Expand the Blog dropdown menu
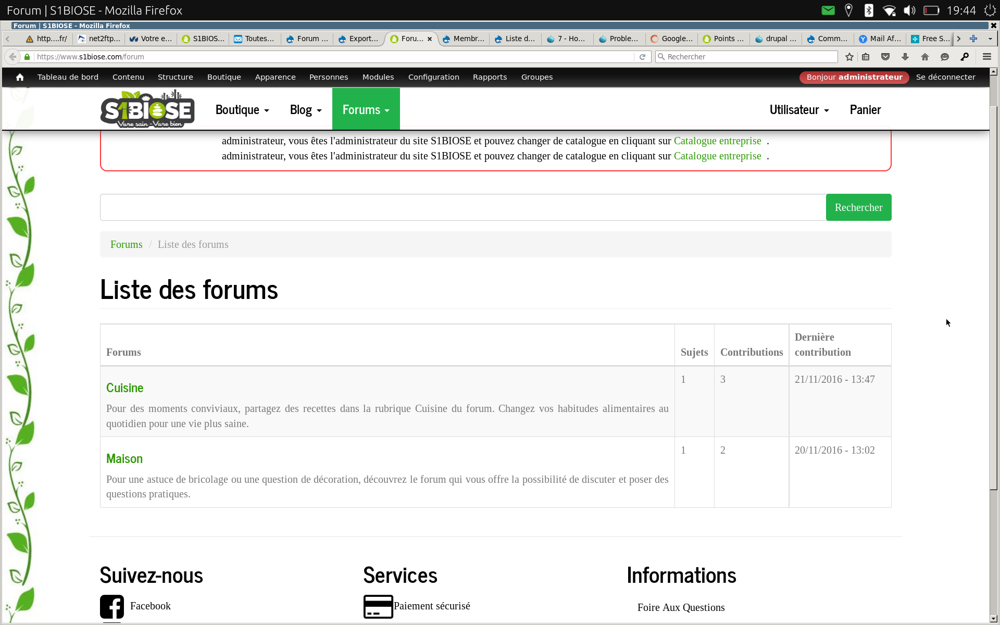The image size is (1000, 625). click(306, 109)
